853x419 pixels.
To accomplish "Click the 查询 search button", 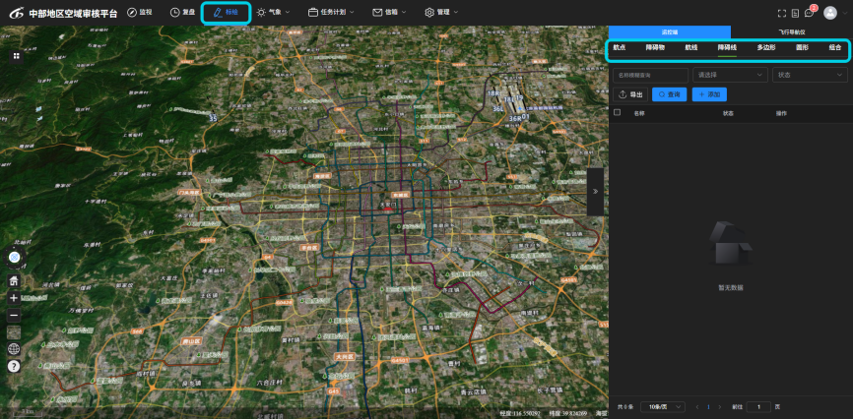I will (x=669, y=94).
